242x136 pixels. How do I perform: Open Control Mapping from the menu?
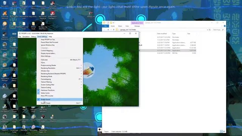[x=60, y=51]
